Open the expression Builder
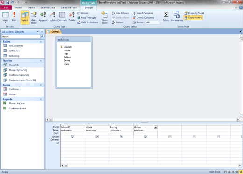Image resolution: width=243 pixels, height=174 pixels. pyautogui.click(x=118, y=22)
